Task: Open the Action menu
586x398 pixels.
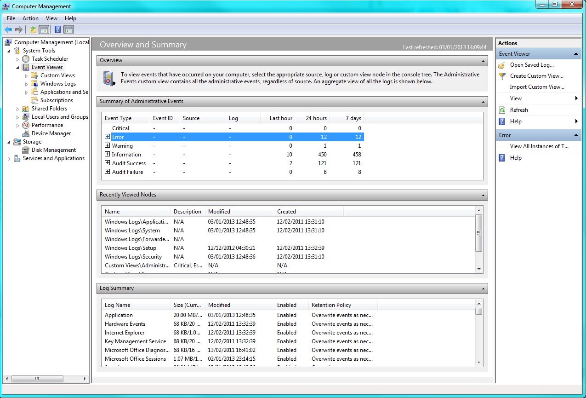Action: point(30,18)
